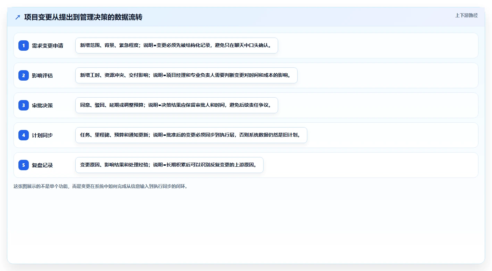Select step number 1 badge

[x=24, y=46]
